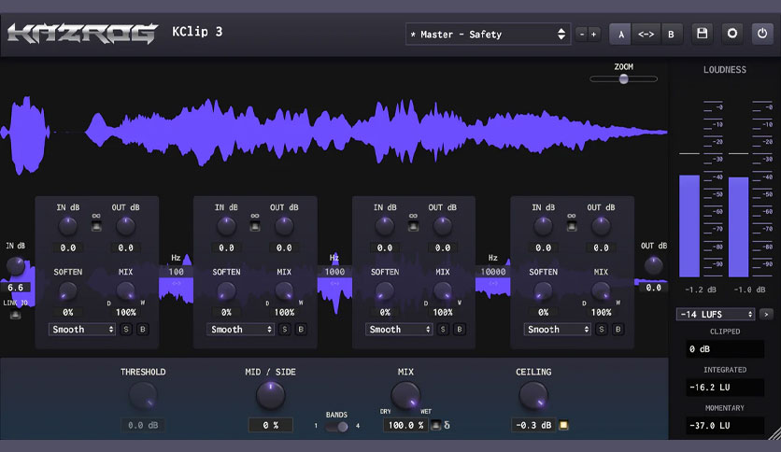Image resolution: width=781 pixels, height=452 pixels.
Task: Open band 4 Smooth clip mode dropdown
Action: click(x=557, y=330)
